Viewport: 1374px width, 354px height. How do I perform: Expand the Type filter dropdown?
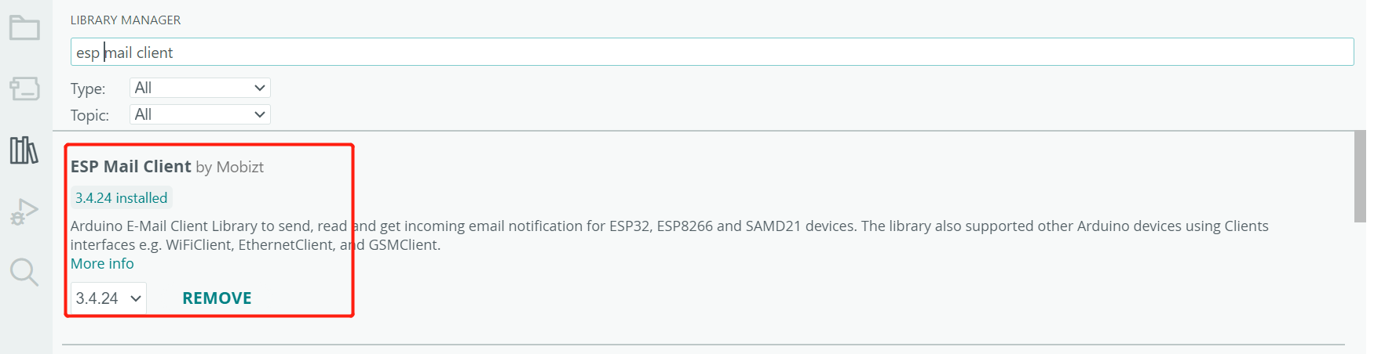(x=199, y=88)
